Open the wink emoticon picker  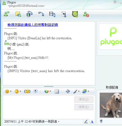tap(17, 91)
